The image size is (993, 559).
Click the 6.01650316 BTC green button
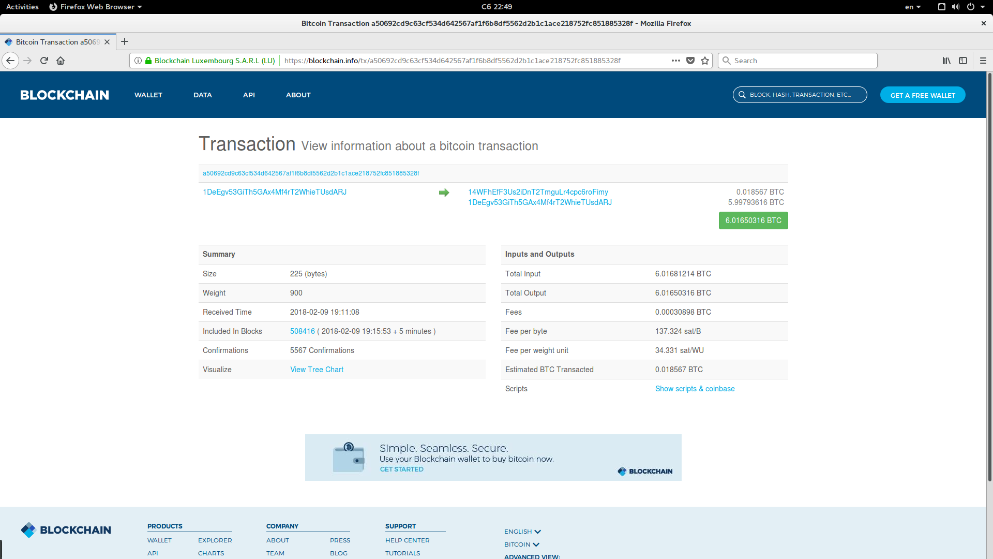754,220
